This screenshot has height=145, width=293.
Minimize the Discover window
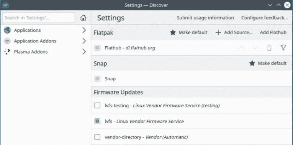(270, 5)
